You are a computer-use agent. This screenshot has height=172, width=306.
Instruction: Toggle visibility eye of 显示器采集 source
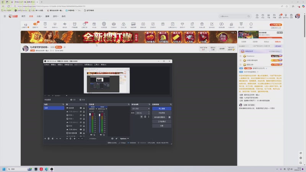(x=81, y=133)
